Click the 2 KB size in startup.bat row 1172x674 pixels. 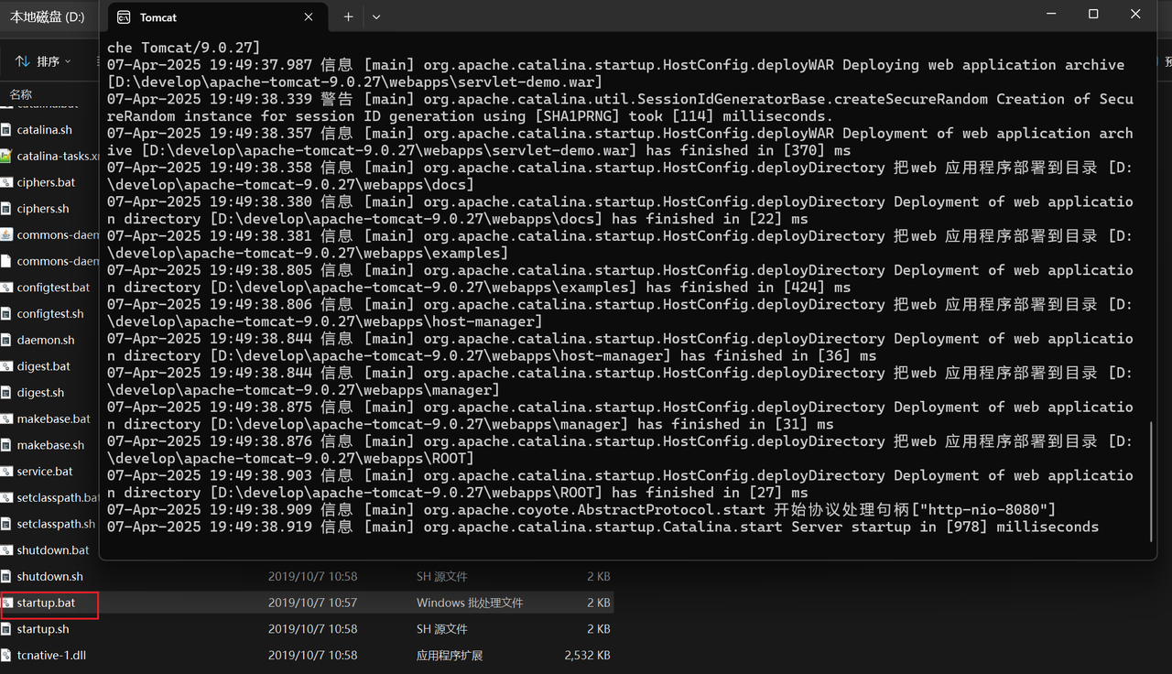[x=598, y=603]
